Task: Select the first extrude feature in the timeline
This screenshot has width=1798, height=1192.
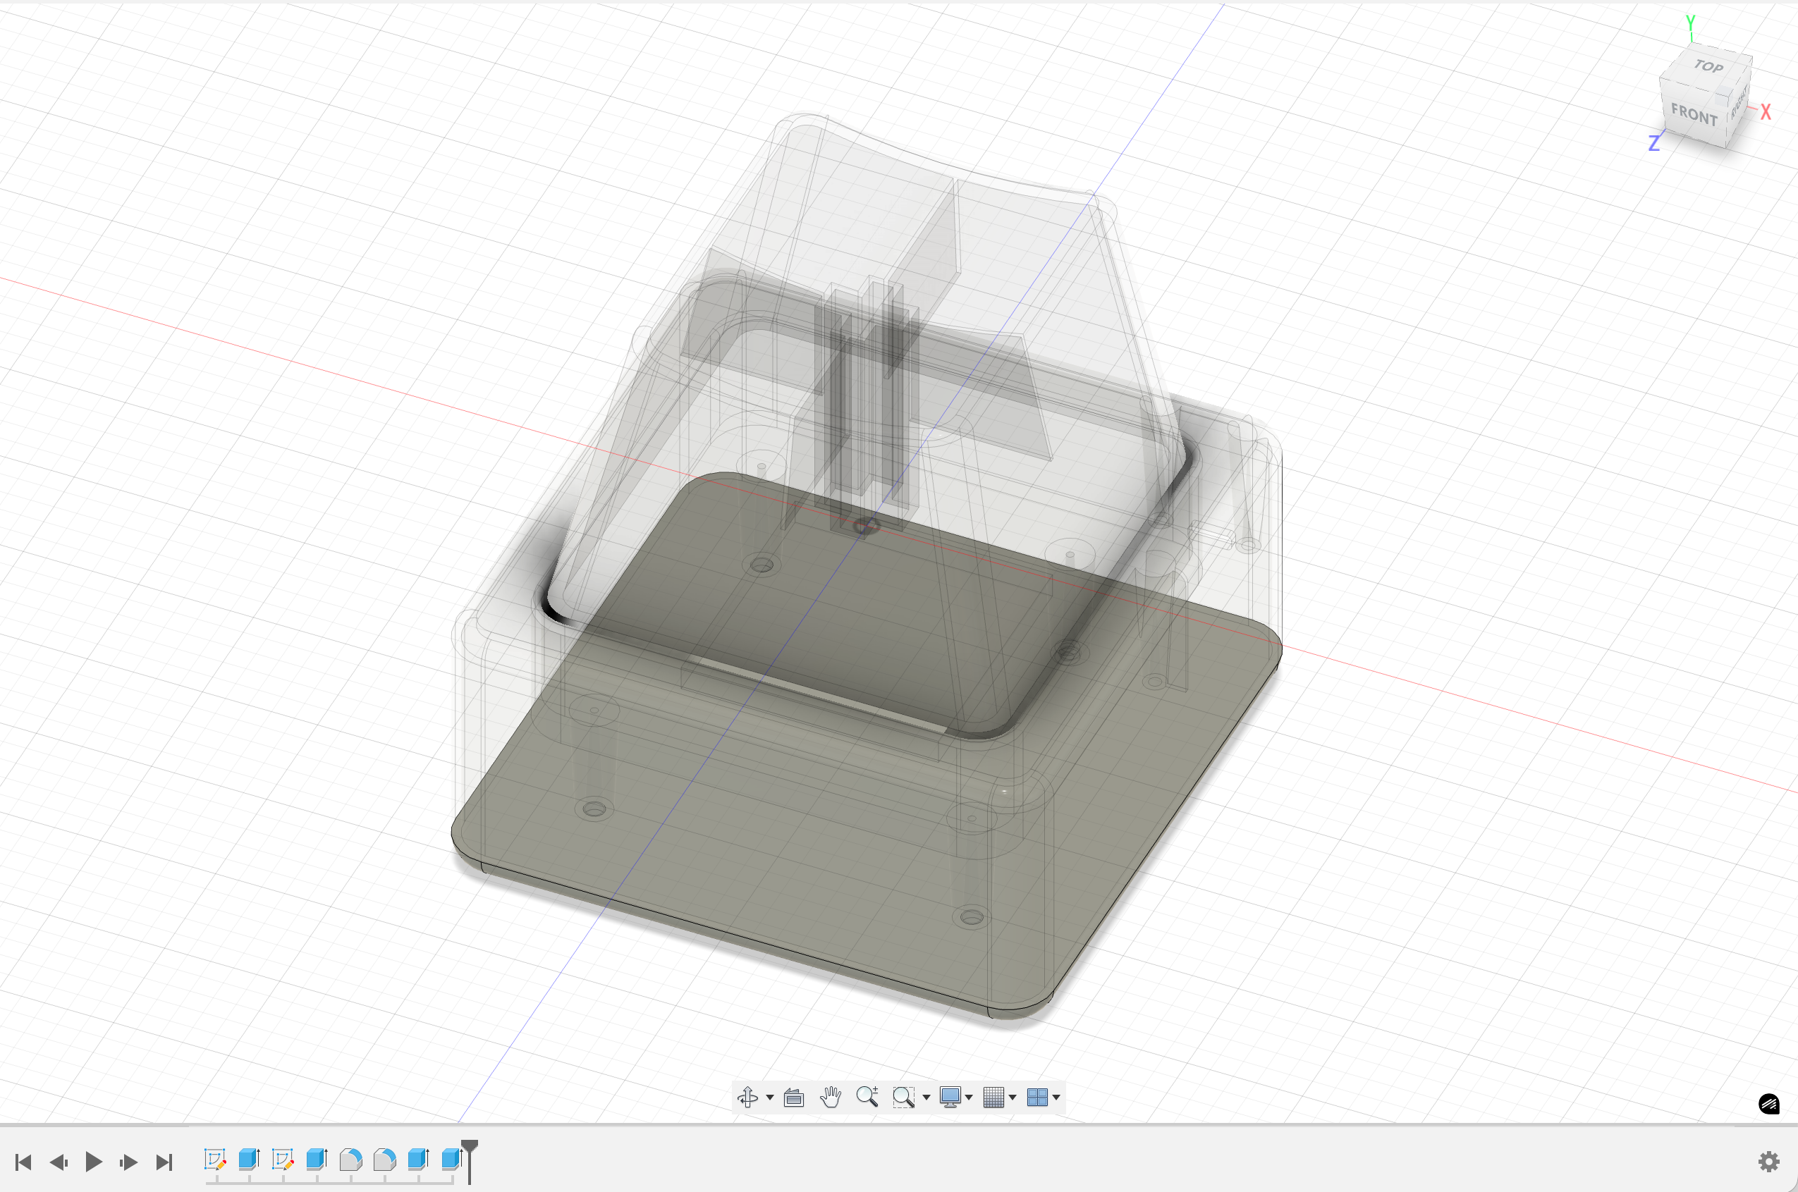Action: click(250, 1160)
